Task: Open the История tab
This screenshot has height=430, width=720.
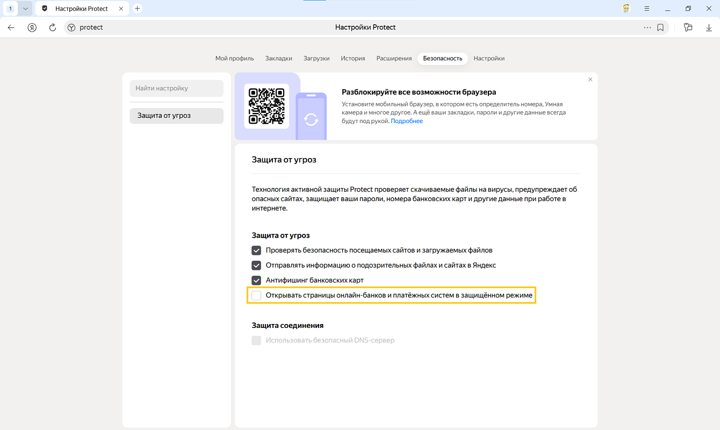Action: click(352, 59)
